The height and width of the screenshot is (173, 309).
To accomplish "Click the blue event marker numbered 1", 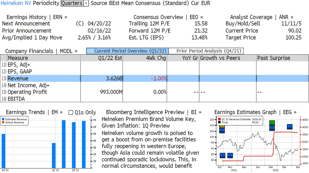I will click(x=230, y=155).
